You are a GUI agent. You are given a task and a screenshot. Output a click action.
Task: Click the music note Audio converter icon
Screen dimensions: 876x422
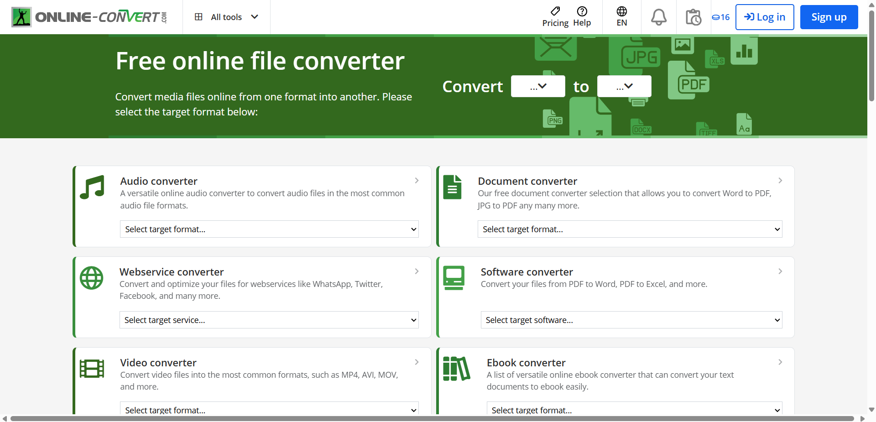click(92, 187)
